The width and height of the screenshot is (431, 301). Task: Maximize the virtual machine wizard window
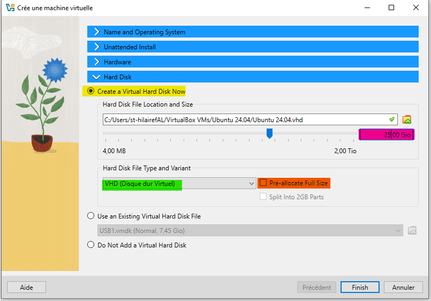pyautogui.click(x=391, y=8)
